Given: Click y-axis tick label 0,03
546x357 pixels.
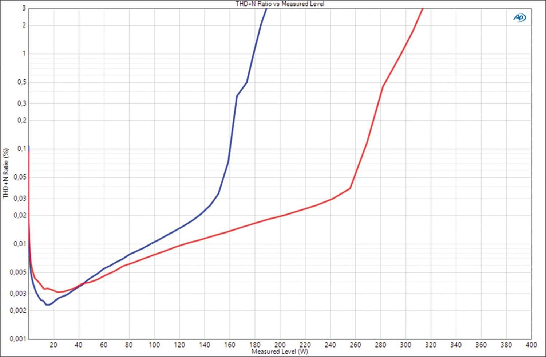Looking at the screenshot, I should coord(20,199).
